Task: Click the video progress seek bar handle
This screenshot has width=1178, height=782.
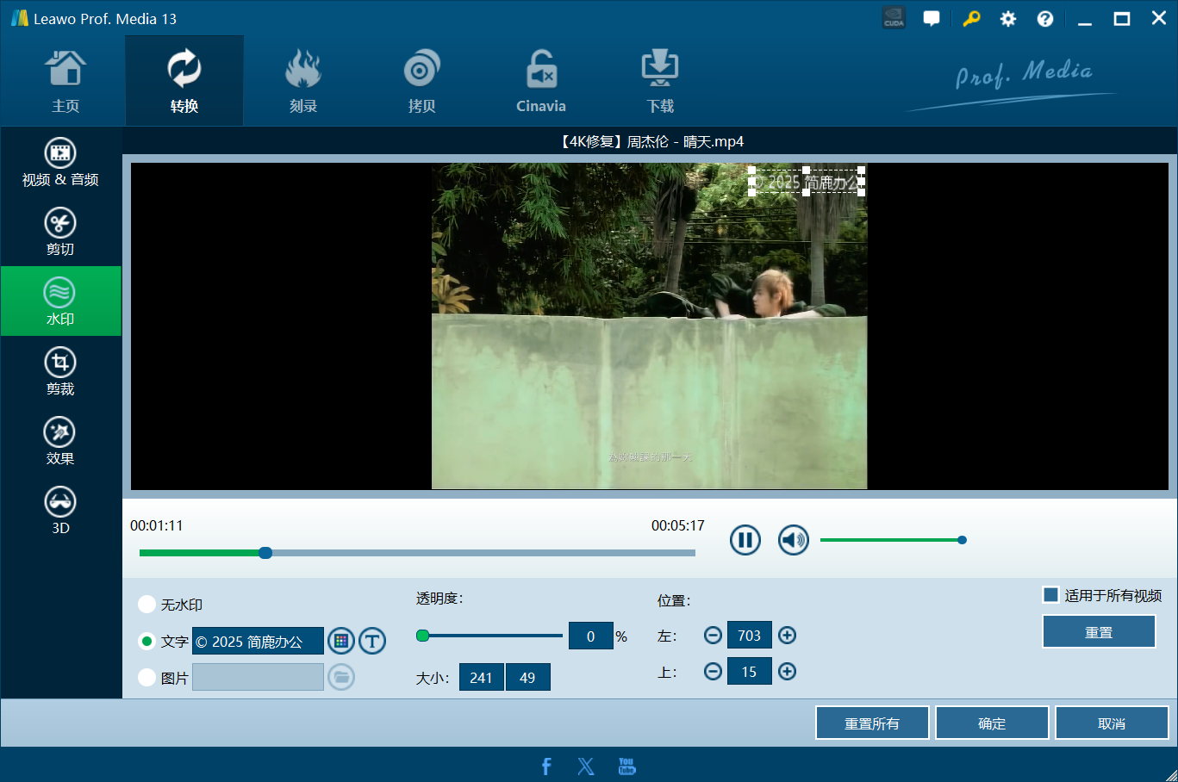Action: tap(265, 553)
